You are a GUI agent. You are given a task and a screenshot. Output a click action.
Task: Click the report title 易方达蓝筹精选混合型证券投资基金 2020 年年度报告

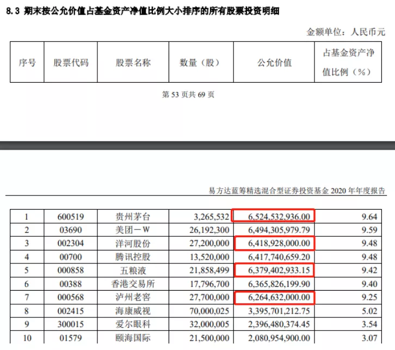(297, 191)
